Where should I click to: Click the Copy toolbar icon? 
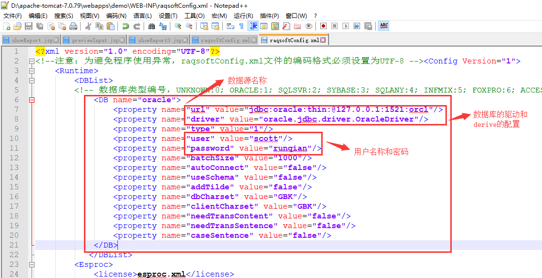[99, 26]
